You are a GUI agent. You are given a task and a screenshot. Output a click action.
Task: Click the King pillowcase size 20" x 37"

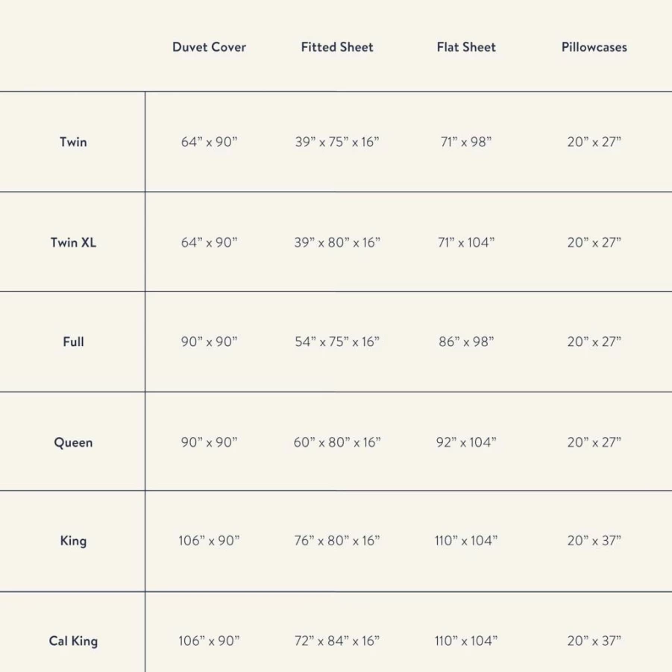pos(594,541)
